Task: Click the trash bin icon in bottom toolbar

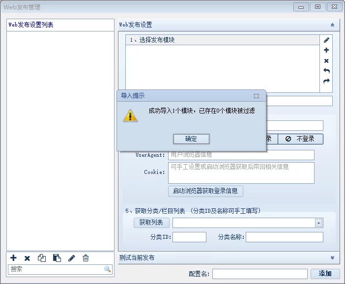Action: (86, 258)
